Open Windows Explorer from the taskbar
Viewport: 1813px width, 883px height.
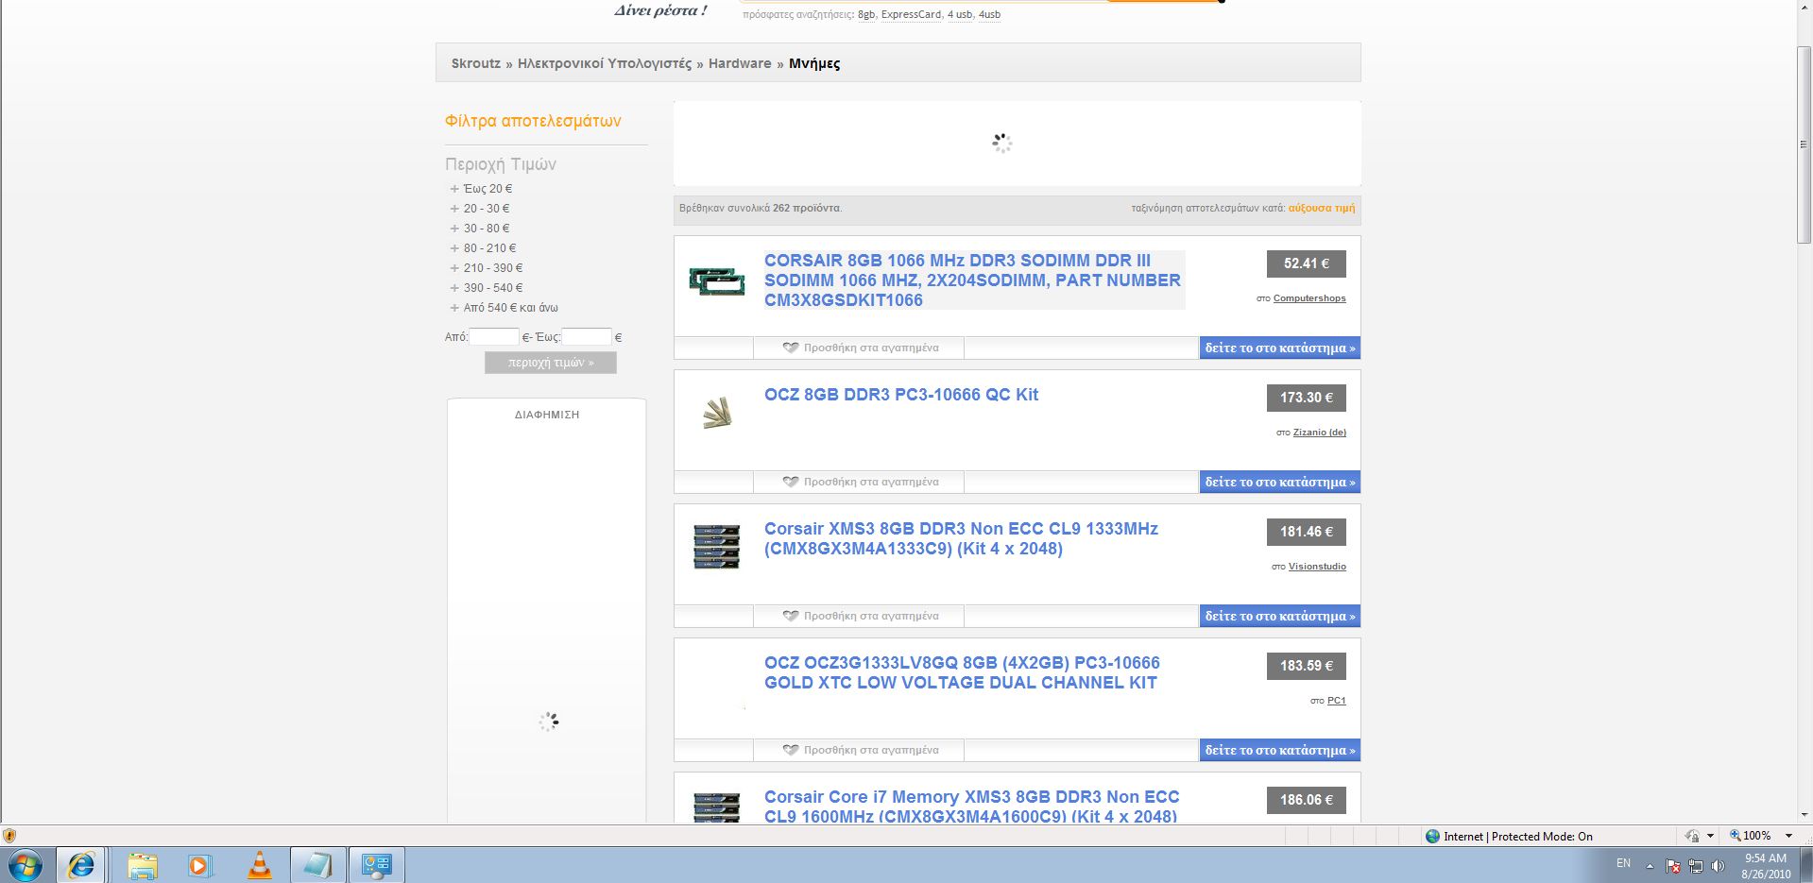143,865
